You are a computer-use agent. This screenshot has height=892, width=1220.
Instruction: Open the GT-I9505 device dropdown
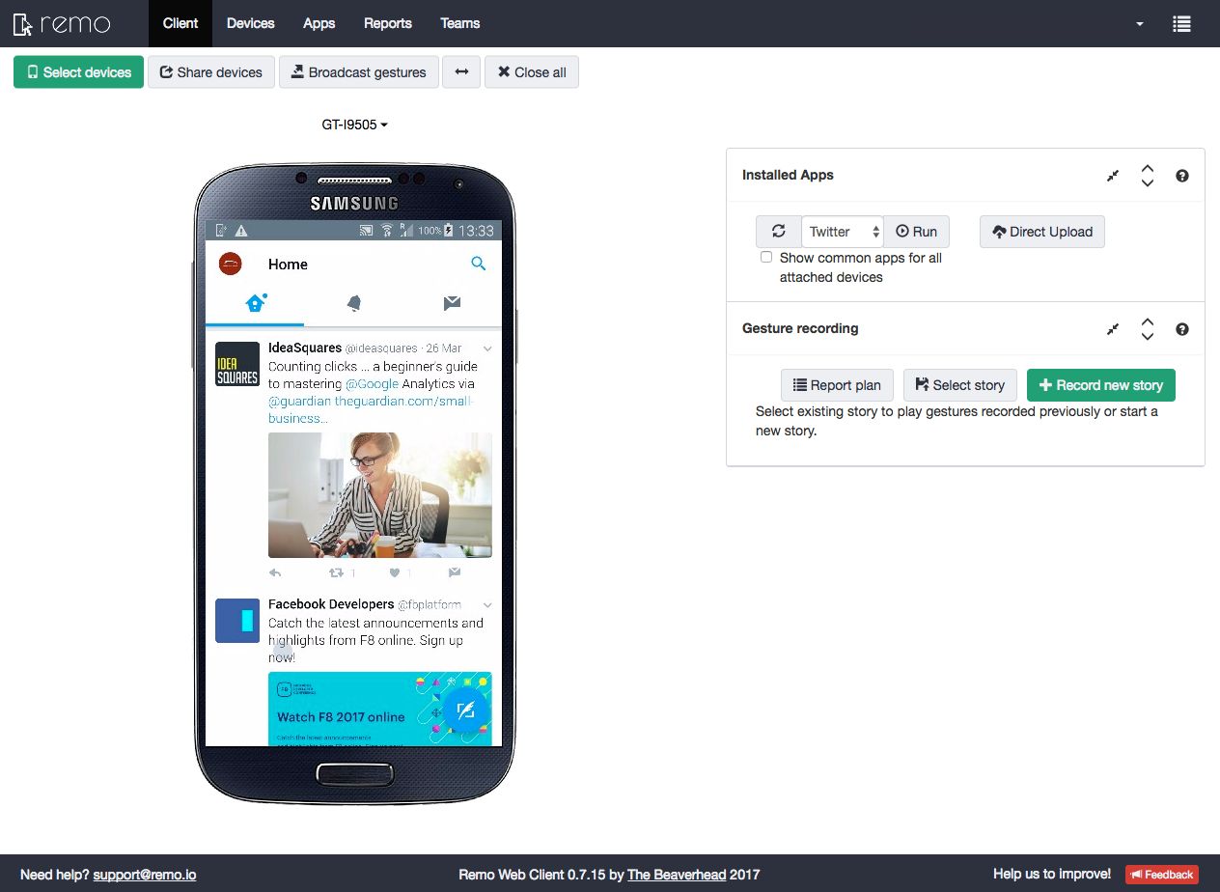coord(353,124)
